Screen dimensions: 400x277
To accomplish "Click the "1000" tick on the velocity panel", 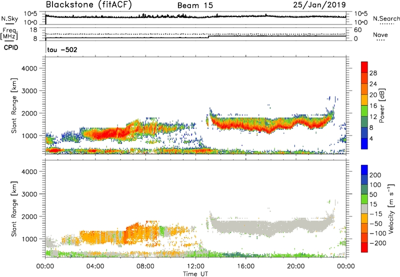I will [x=29, y=239].
